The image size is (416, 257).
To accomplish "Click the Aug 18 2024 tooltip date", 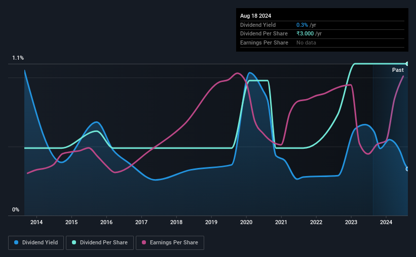I will coord(255,16).
